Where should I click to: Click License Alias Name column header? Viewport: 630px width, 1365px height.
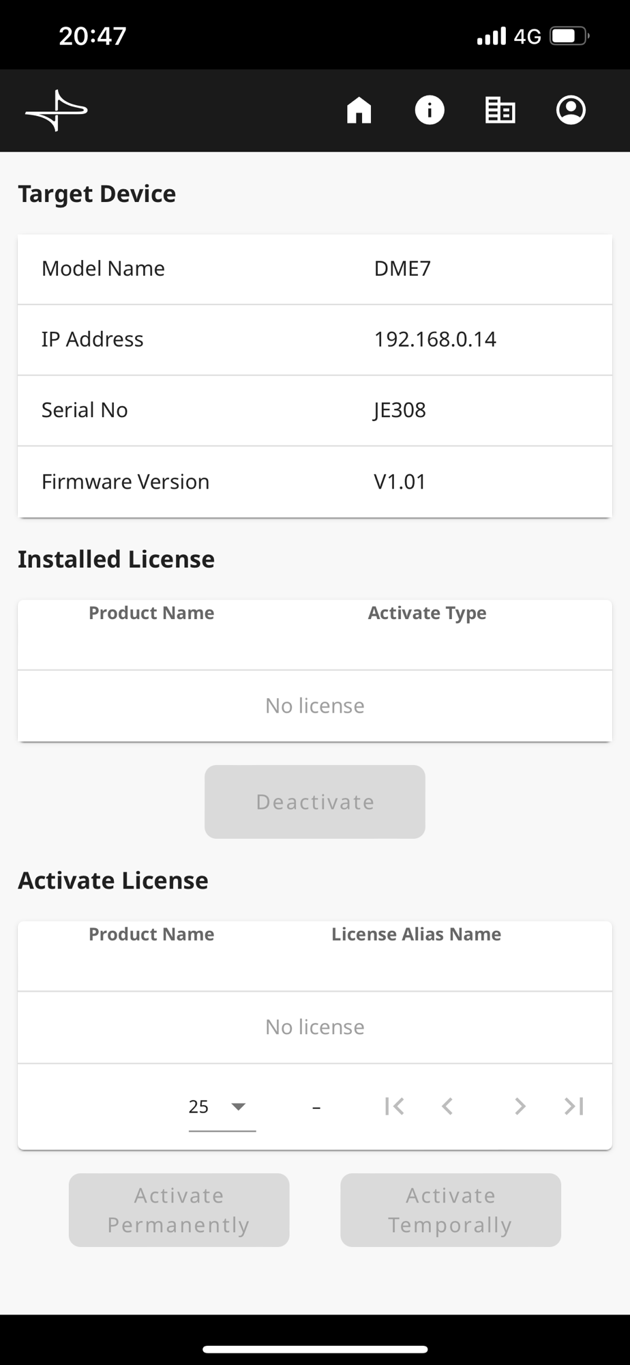(x=416, y=934)
